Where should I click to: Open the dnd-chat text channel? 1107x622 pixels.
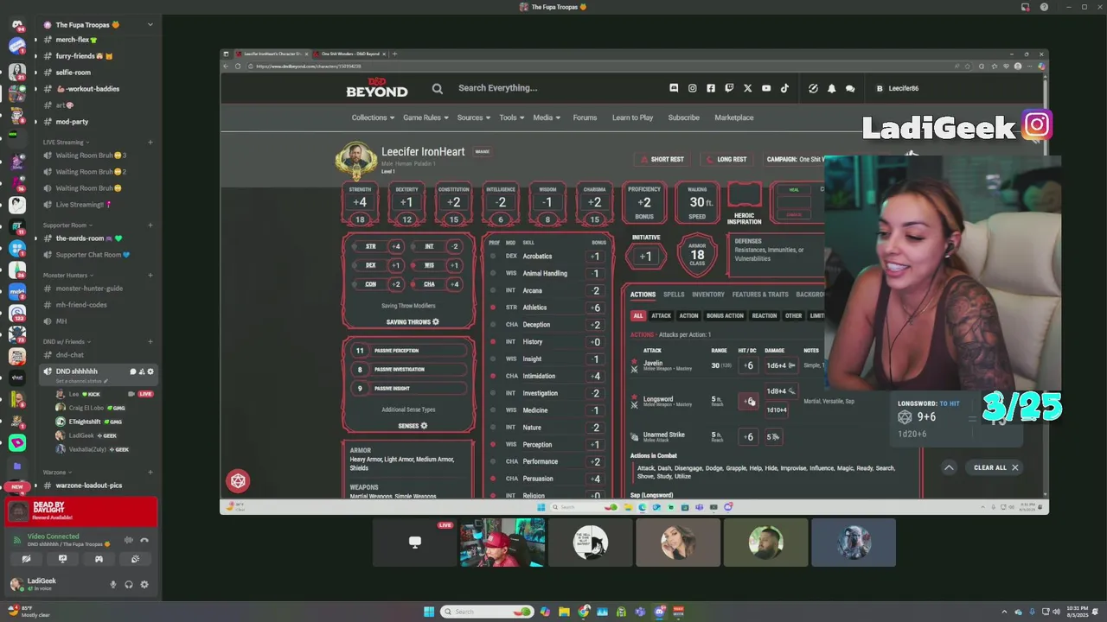pyautogui.click(x=69, y=355)
